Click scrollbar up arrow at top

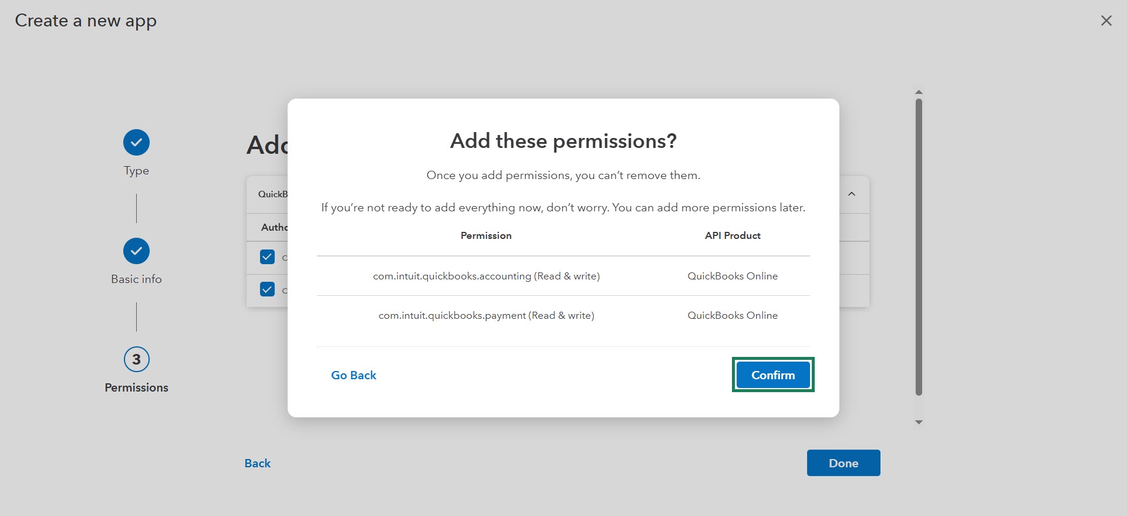coord(919,92)
